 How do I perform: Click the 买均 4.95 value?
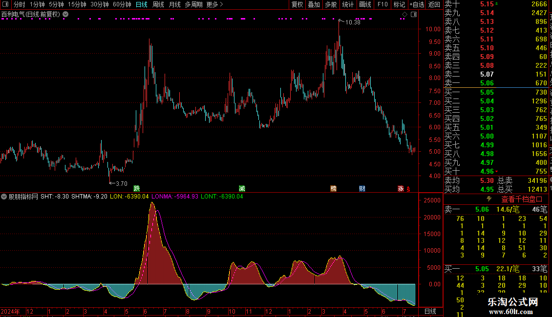tap(487, 189)
